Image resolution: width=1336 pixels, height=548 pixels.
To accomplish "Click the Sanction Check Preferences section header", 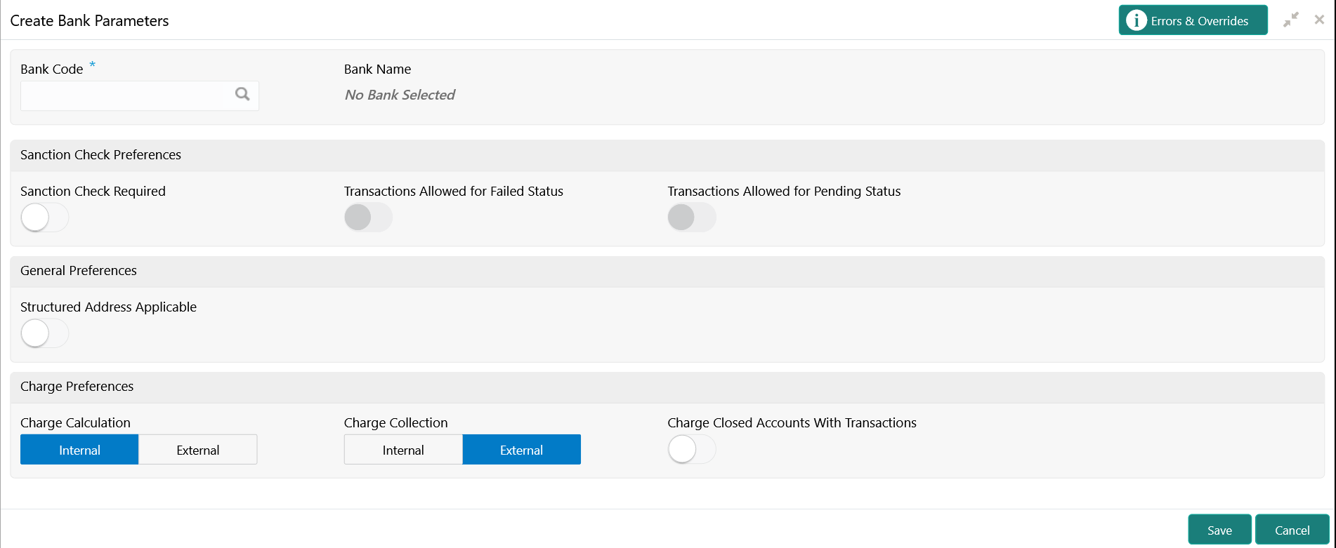I will [101, 155].
